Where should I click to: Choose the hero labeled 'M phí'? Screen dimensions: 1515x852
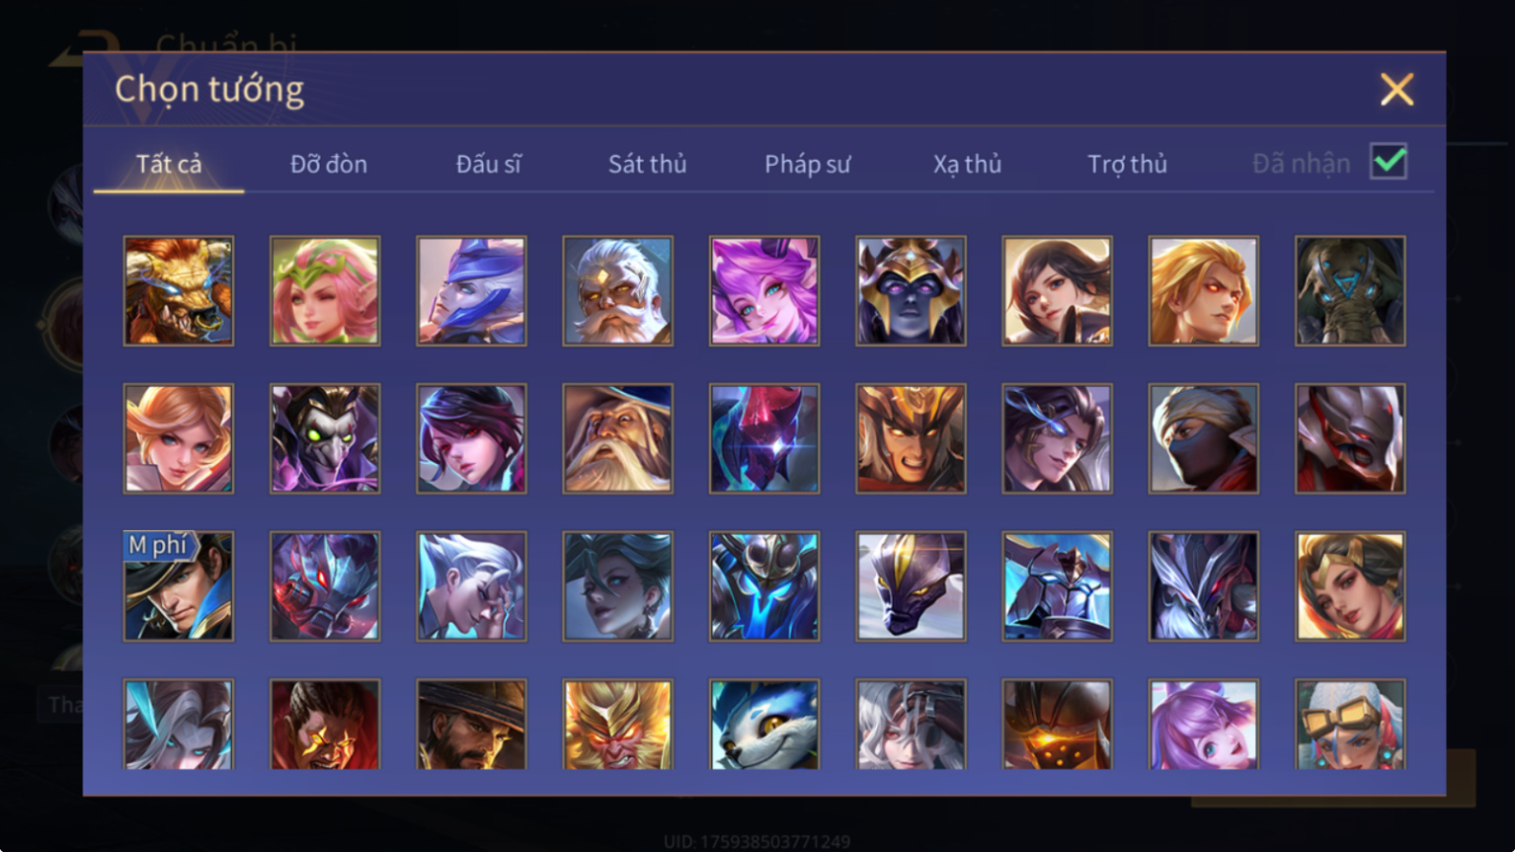pos(179,586)
